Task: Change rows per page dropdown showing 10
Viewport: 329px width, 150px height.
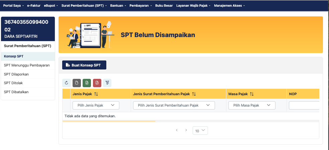Action: click(200, 131)
